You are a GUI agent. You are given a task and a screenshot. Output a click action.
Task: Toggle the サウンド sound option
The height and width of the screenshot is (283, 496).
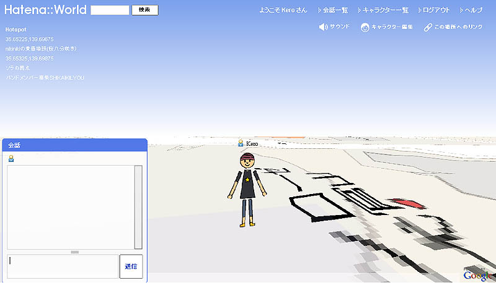coord(340,27)
